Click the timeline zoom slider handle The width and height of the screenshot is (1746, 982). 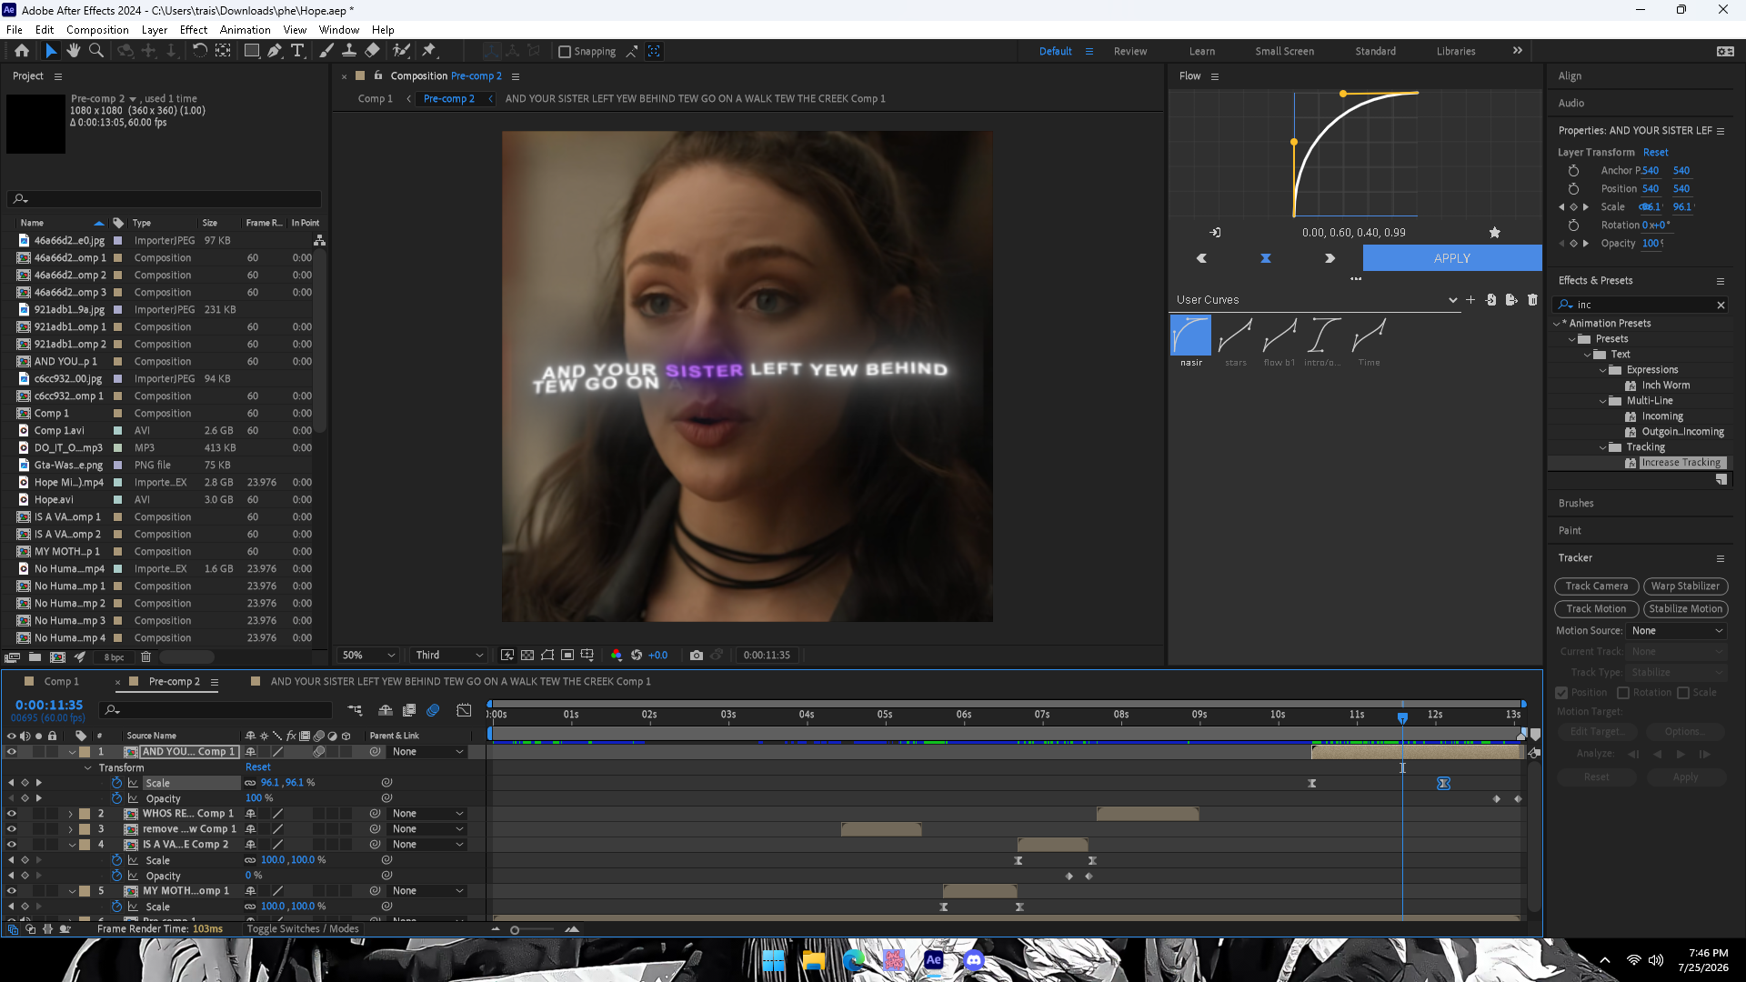pyautogui.click(x=515, y=929)
